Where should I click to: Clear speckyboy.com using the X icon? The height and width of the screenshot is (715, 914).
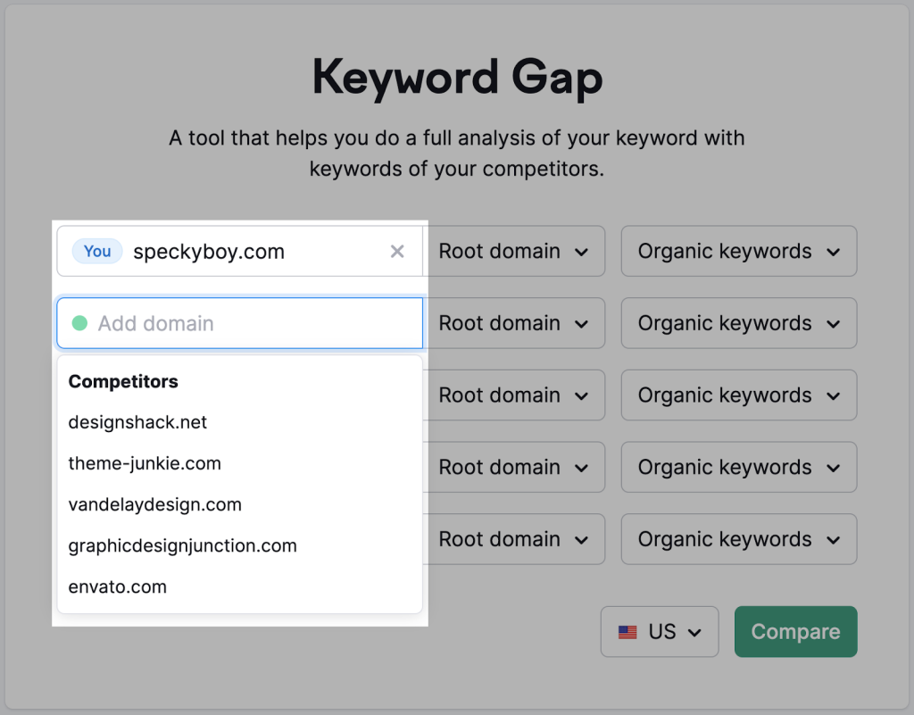pyautogui.click(x=396, y=251)
